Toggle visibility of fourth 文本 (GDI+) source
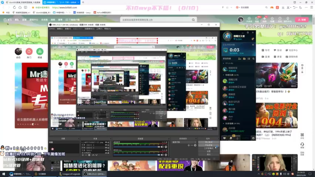 [106, 150]
